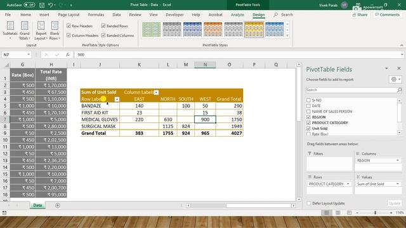
Task: Click the ribbon Search box
Action: point(284,15)
